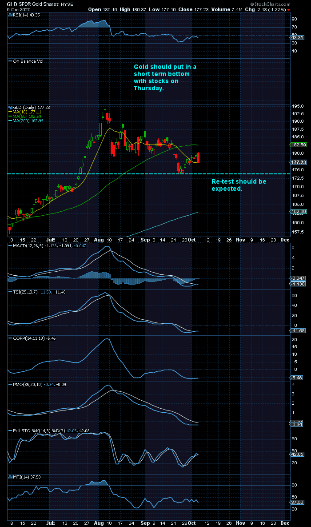Click the 172.5 price axis label
Image resolution: width=311 pixels, height=527 pixels.
coord(297,178)
